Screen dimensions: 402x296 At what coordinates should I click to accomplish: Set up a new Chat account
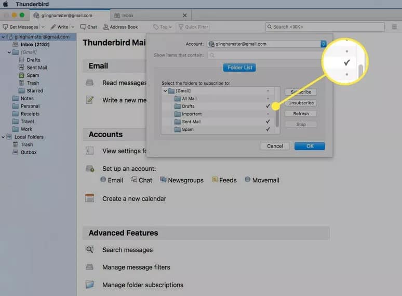(141, 180)
